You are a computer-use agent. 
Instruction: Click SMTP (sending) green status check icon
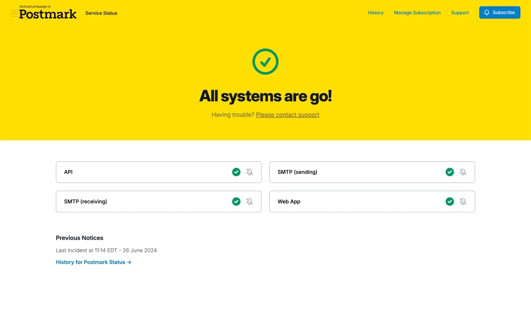click(450, 172)
